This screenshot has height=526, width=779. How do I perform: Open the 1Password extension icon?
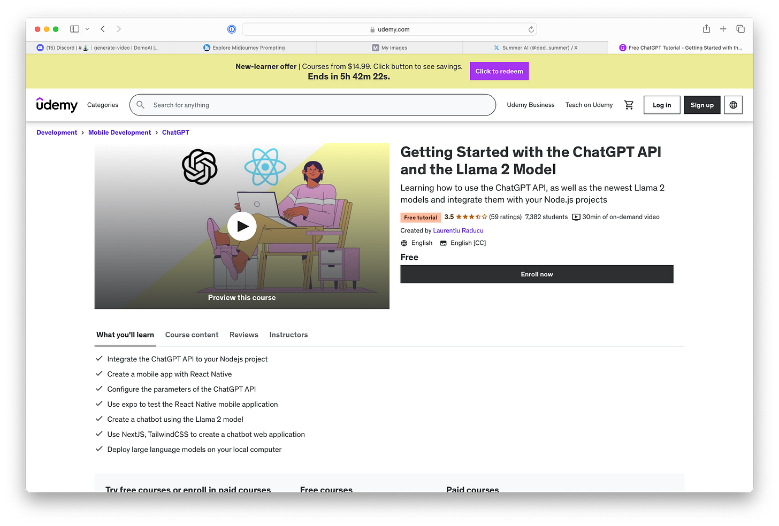(x=232, y=29)
